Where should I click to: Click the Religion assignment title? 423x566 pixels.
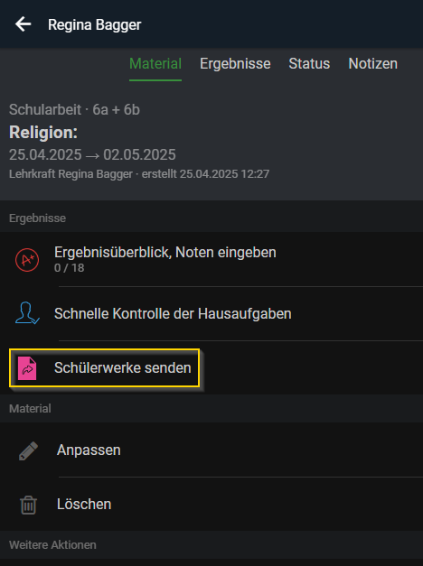[43, 132]
